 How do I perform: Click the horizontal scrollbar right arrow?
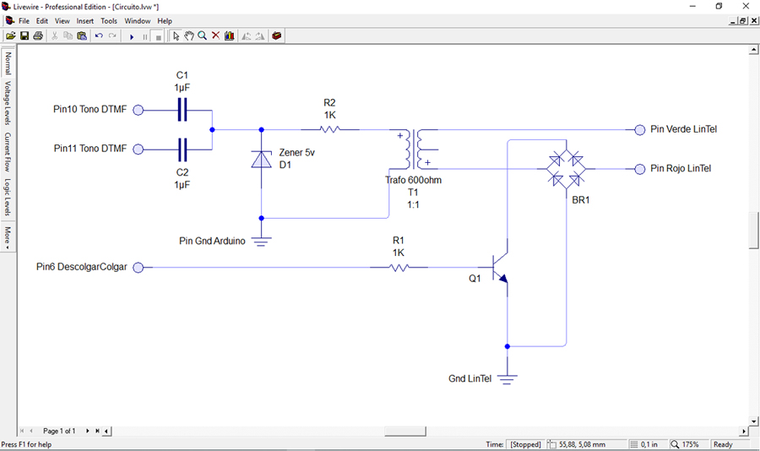coord(745,431)
